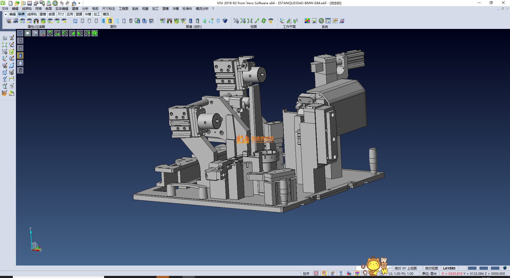Click the first blue color box in status bar
The image size is (510, 278).
(472, 268)
